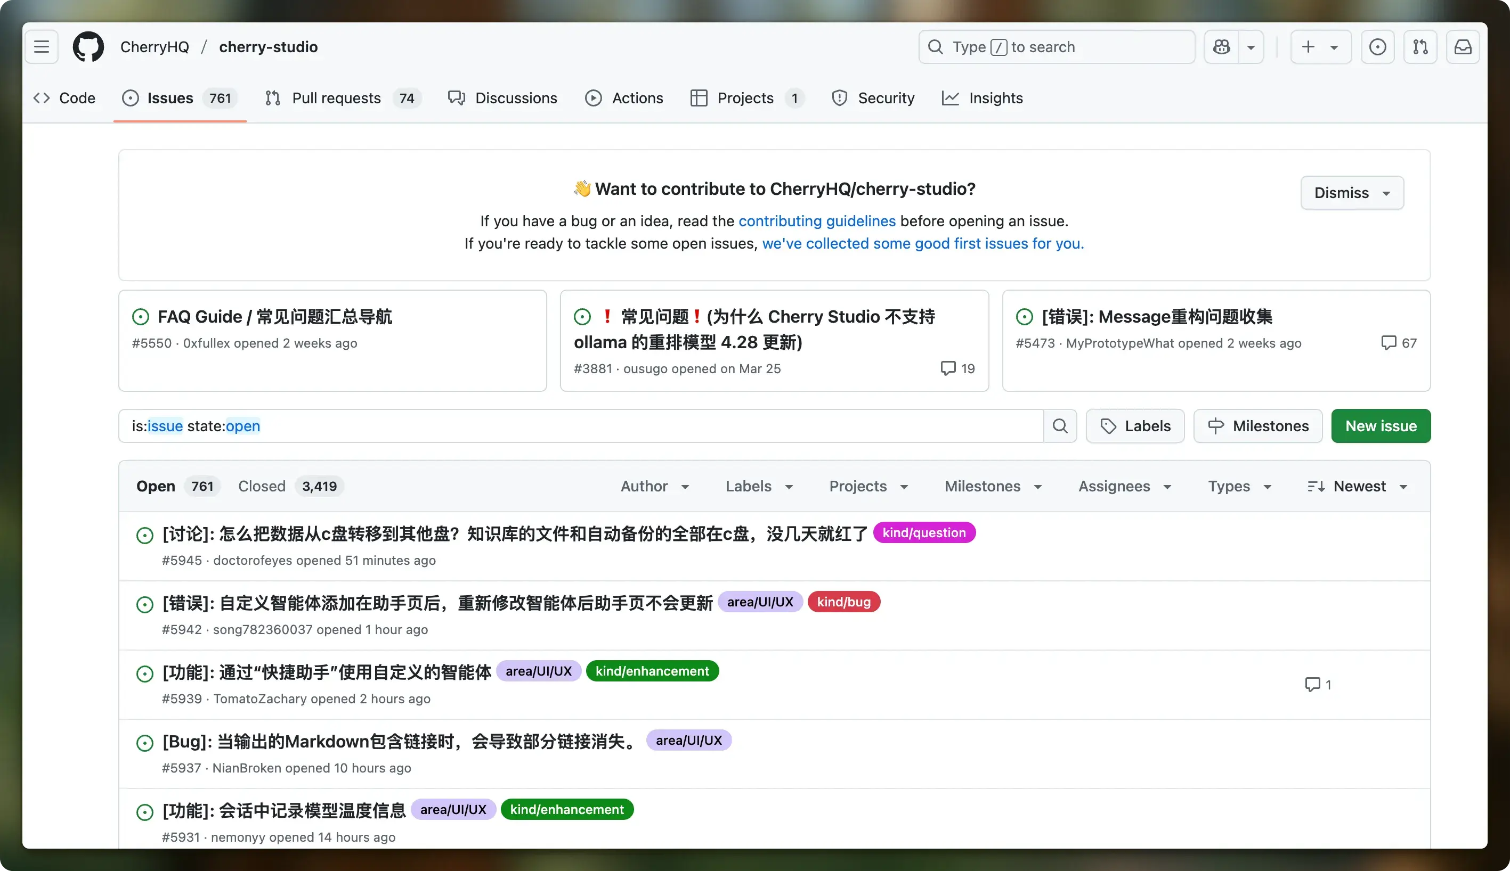Check notifications via the inbox icon
1510x871 pixels.
1463,47
